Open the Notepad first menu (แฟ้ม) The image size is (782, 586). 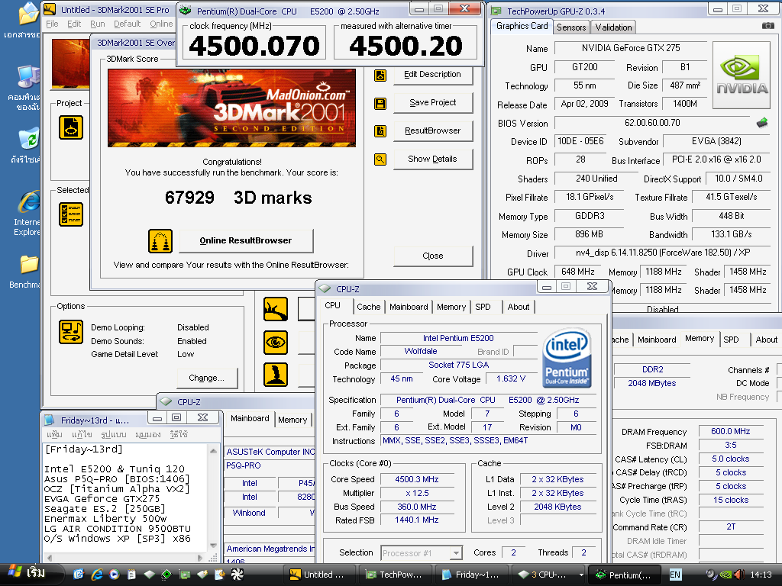tap(54, 434)
